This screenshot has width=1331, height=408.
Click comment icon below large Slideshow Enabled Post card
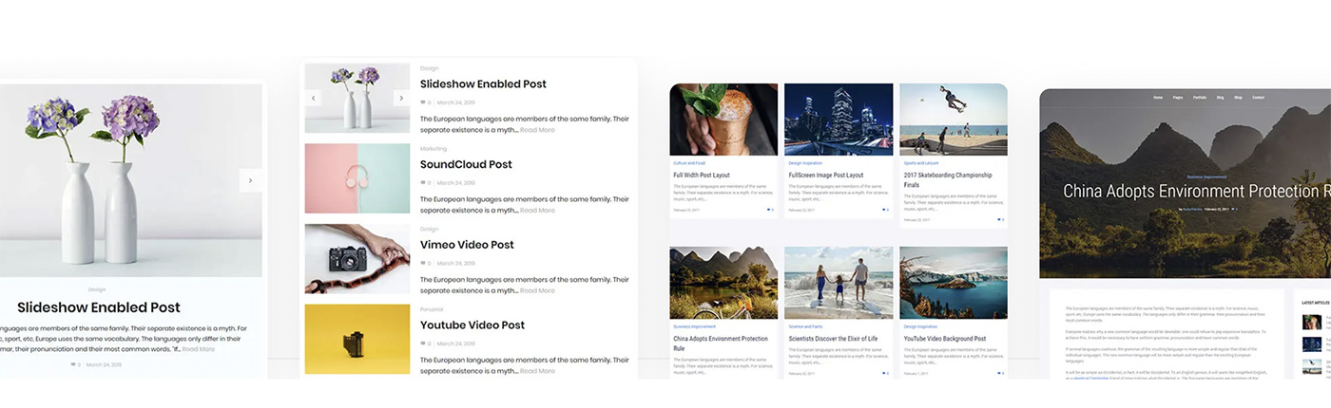(73, 364)
